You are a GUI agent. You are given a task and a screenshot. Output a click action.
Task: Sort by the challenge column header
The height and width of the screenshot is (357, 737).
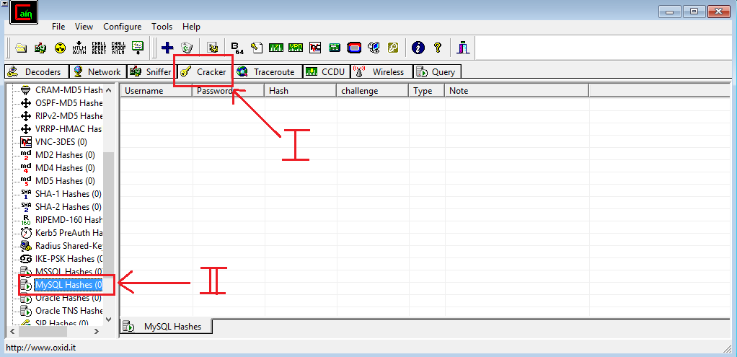(372, 91)
